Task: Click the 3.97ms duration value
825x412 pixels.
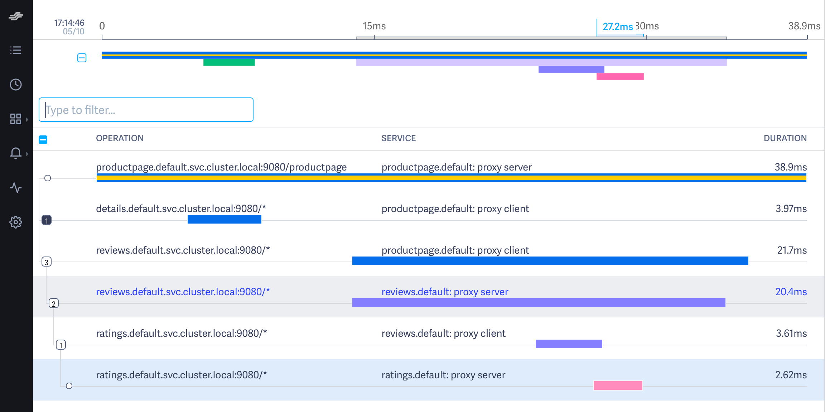Action: (x=791, y=209)
